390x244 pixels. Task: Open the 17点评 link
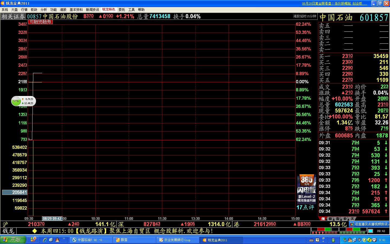coord(305,207)
